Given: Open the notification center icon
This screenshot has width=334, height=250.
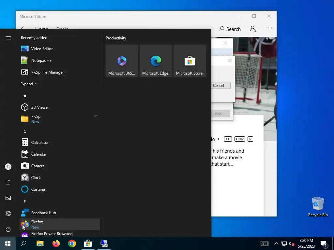Looking at the screenshot, I should pyautogui.click(x=324, y=243).
